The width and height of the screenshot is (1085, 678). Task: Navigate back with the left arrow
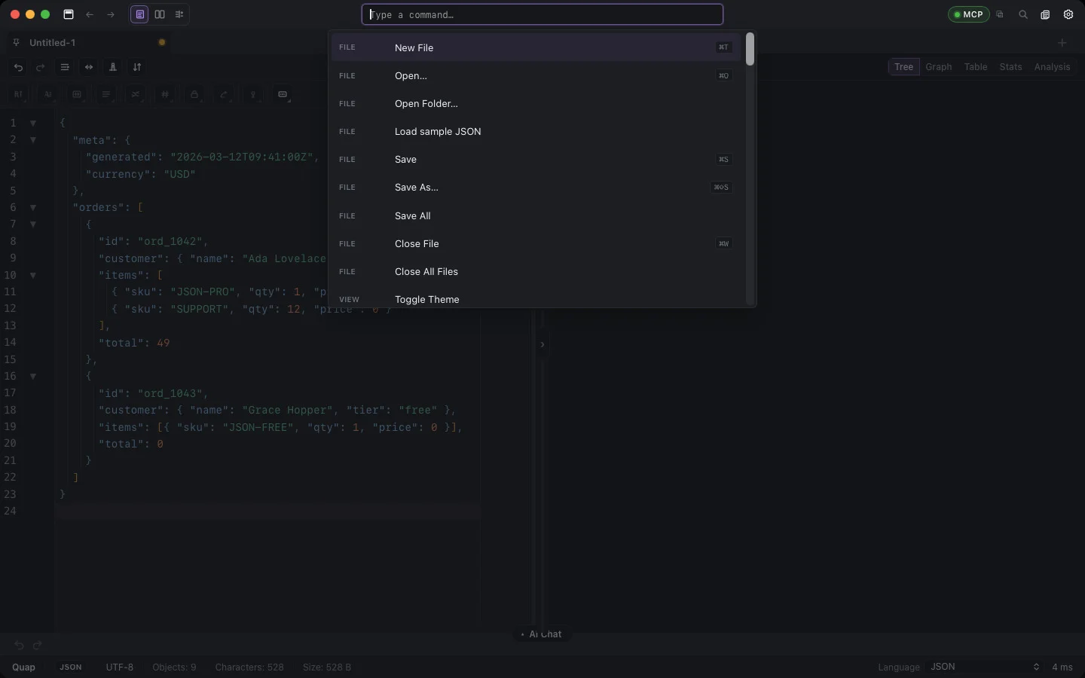[x=90, y=14]
